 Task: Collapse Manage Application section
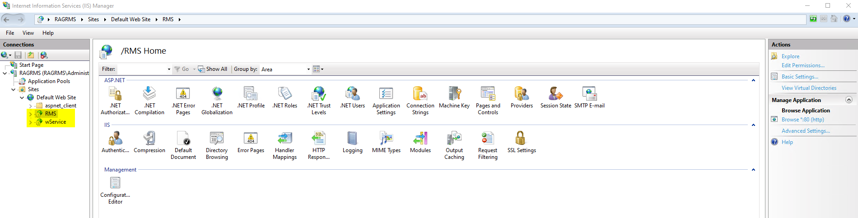click(x=849, y=100)
